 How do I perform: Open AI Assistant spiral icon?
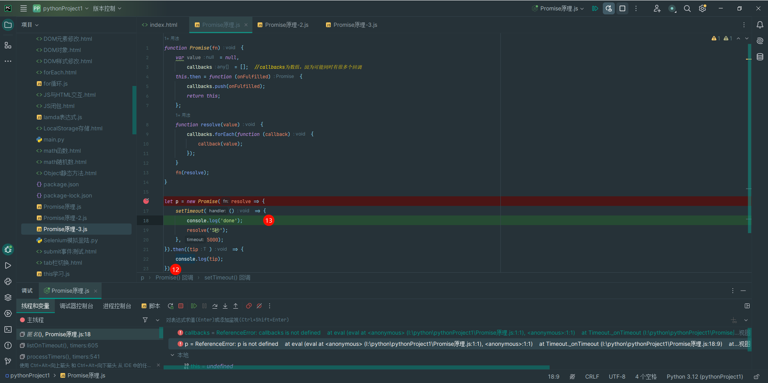pyautogui.click(x=760, y=41)
